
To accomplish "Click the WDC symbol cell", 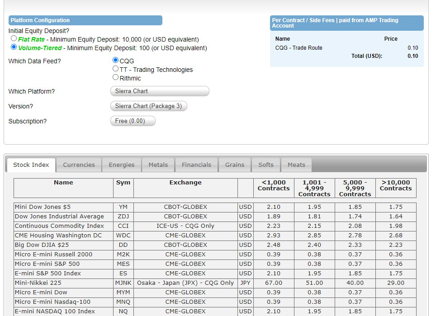I will tap(123, 236).
